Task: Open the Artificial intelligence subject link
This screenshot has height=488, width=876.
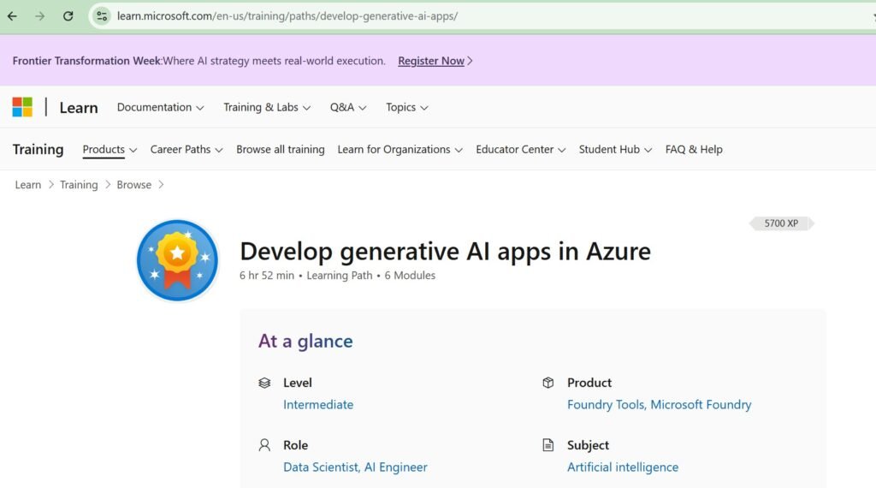Action: click(x=623, y=467)
